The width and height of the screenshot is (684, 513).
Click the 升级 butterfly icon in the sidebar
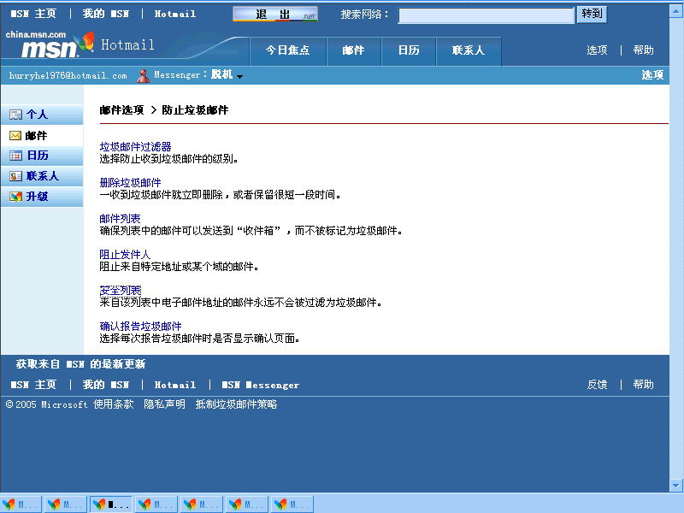click(x=15, y=197)
